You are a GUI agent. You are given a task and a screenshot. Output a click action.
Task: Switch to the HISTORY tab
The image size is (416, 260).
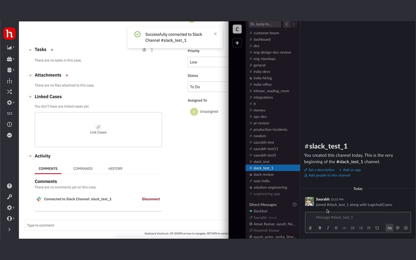click(x=115, y=169)
